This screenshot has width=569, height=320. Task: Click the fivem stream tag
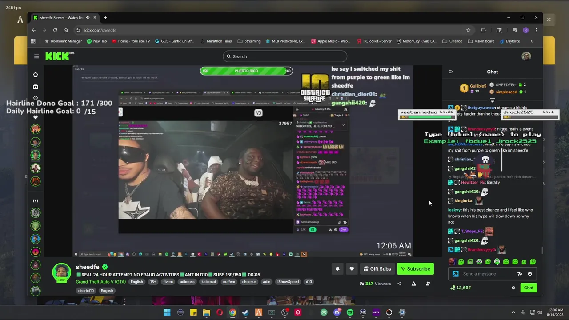[168, 282]
